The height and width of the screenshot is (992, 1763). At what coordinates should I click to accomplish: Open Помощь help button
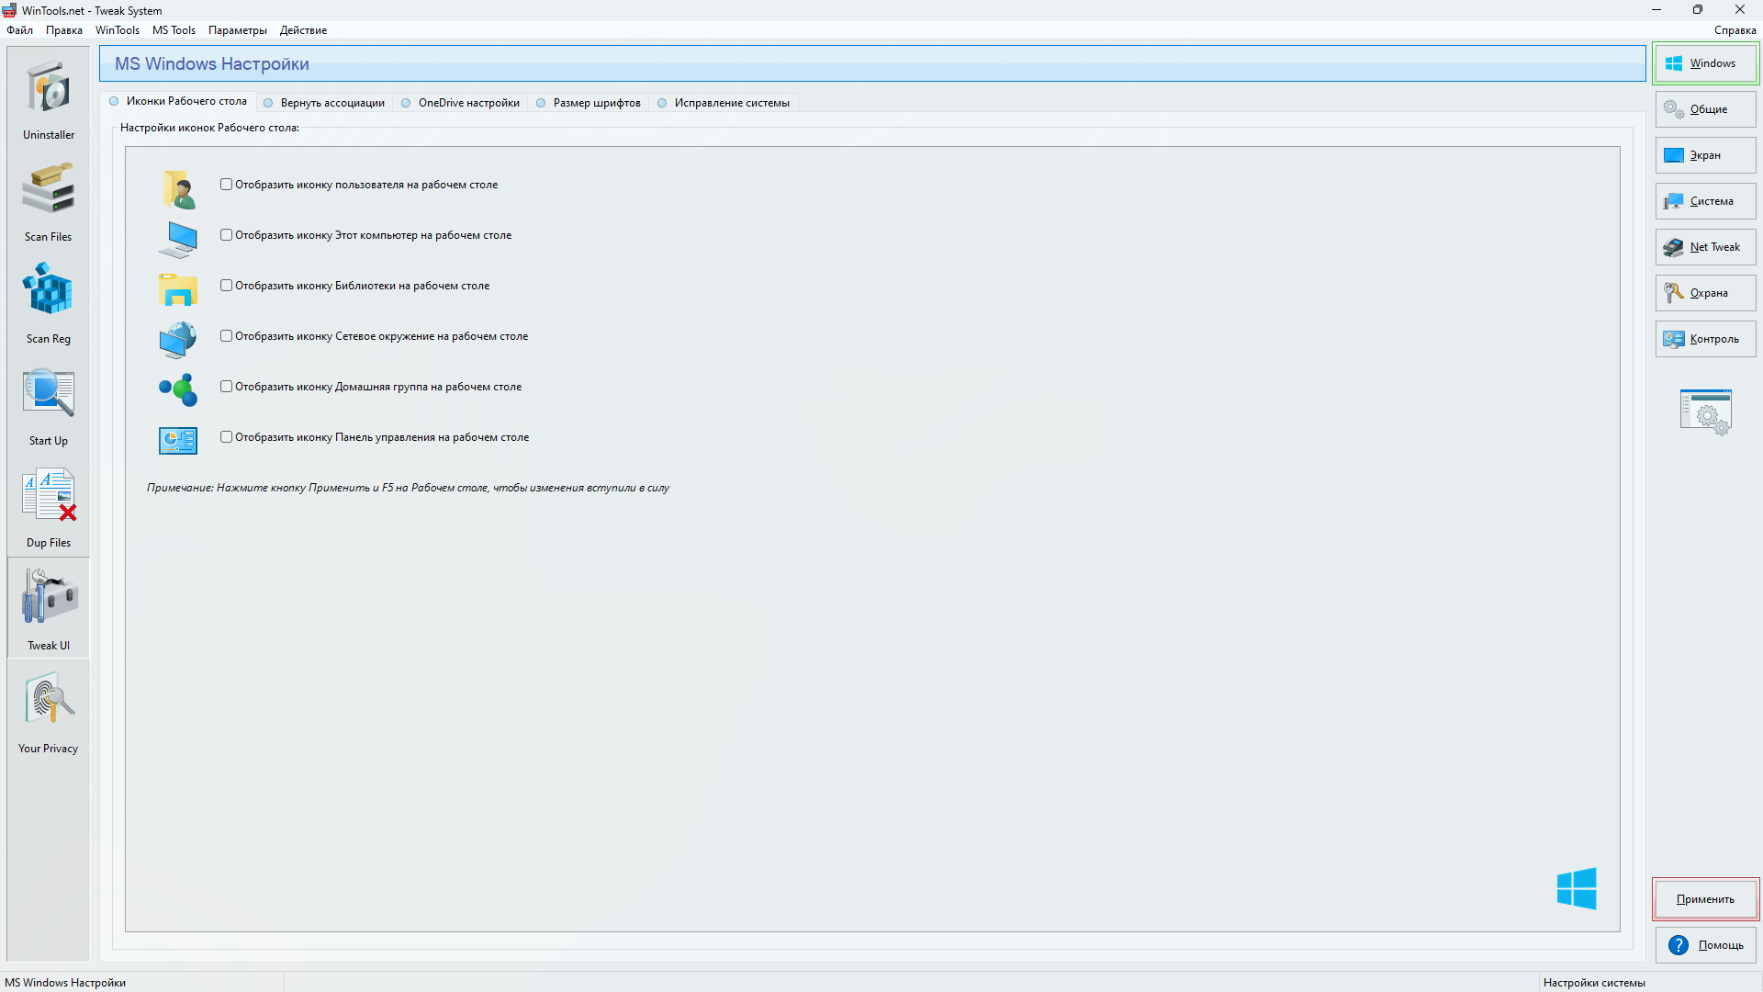point(1706,945)
